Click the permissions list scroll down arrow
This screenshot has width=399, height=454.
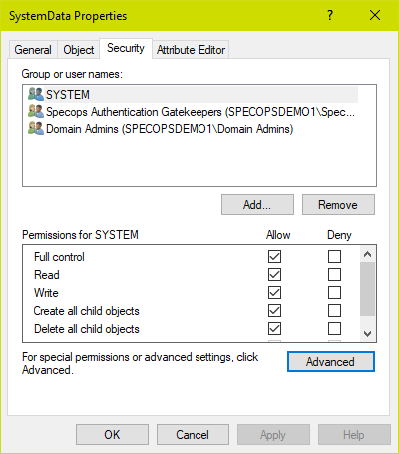(x=367, y=333)
